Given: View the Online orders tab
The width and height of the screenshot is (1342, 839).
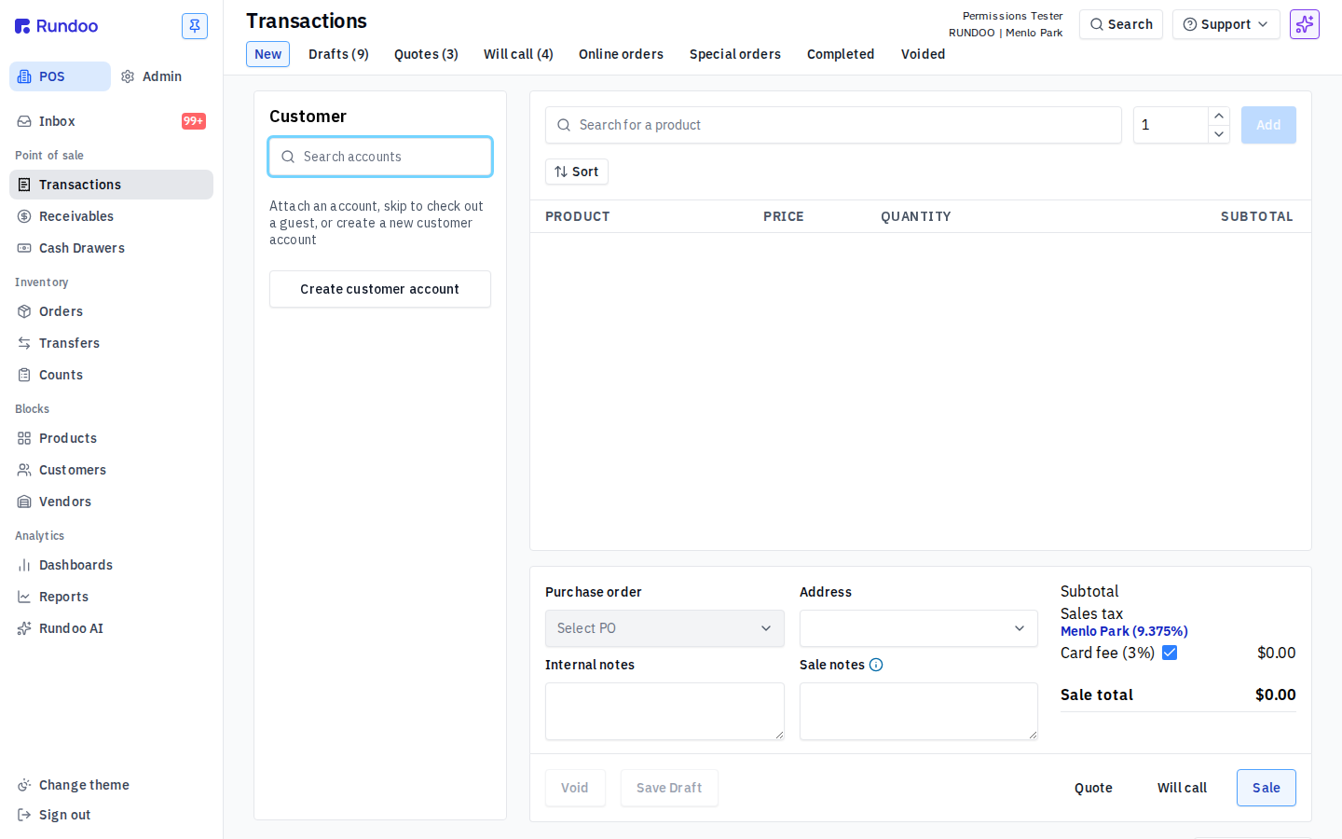Looking at the screenshot, I should tap(621, 54).
